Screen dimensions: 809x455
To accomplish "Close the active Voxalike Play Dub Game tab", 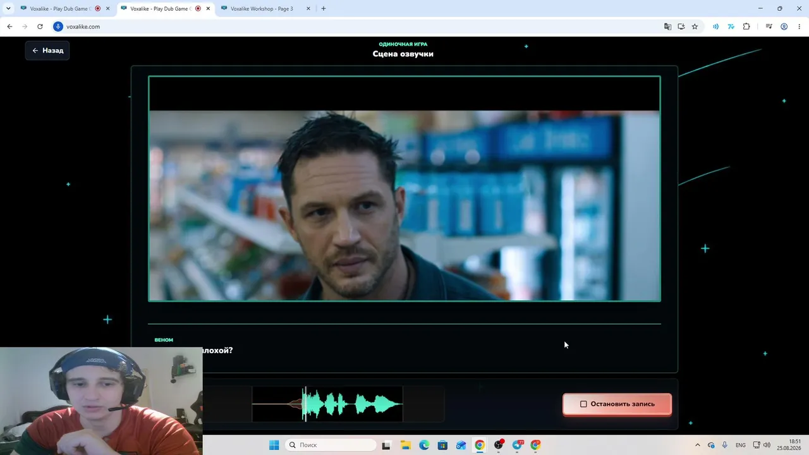I will [208, 9].
